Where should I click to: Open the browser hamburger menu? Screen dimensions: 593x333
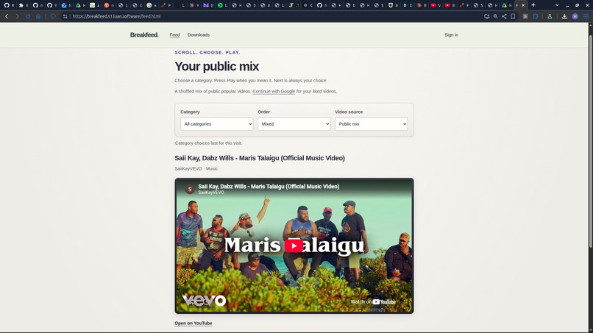586,17
